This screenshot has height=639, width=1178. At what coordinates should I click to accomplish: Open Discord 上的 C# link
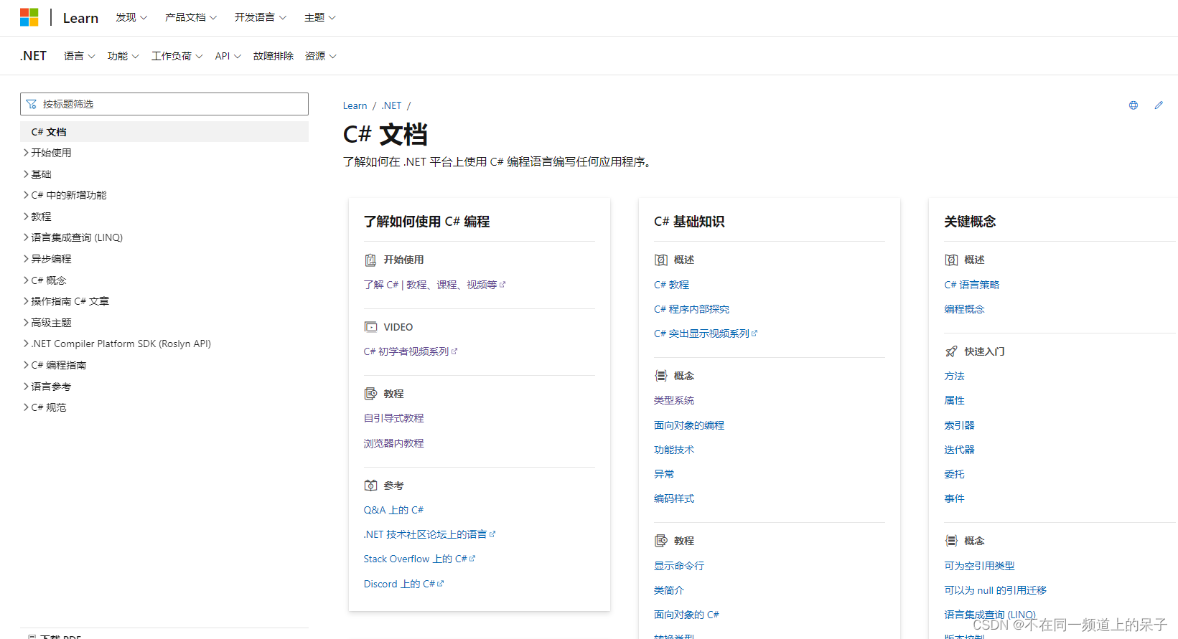point(403,584)
